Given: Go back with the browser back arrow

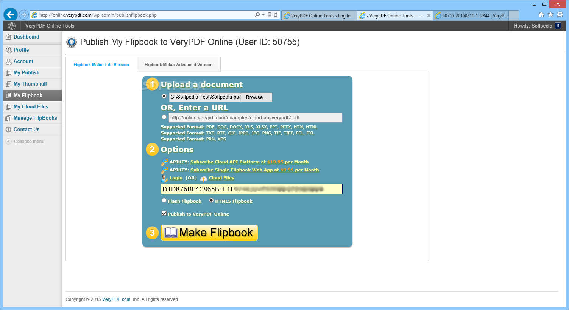Looking at the screenshot, I should [11, 15].
